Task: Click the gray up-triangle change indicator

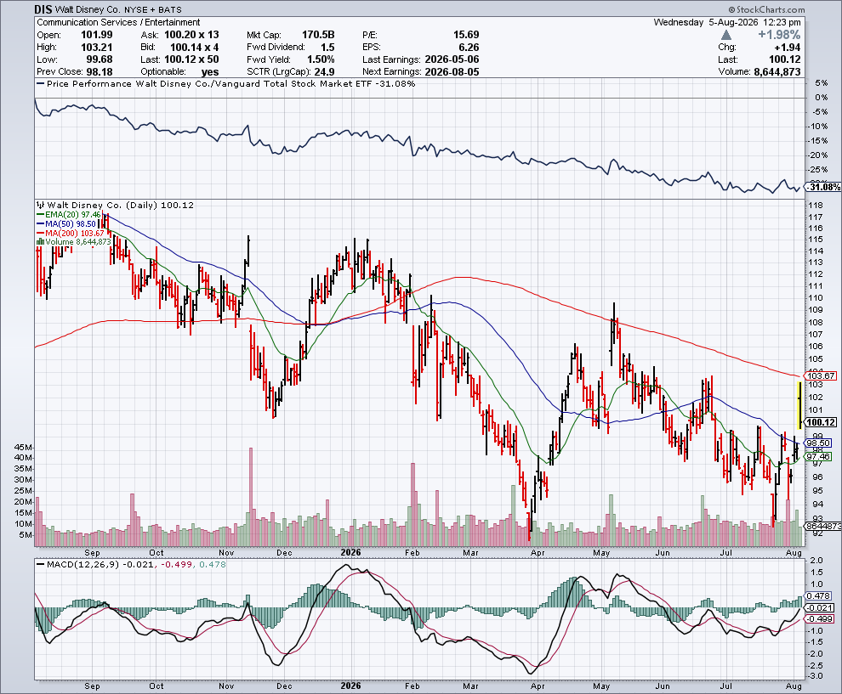Action: [x=726, y=35]
